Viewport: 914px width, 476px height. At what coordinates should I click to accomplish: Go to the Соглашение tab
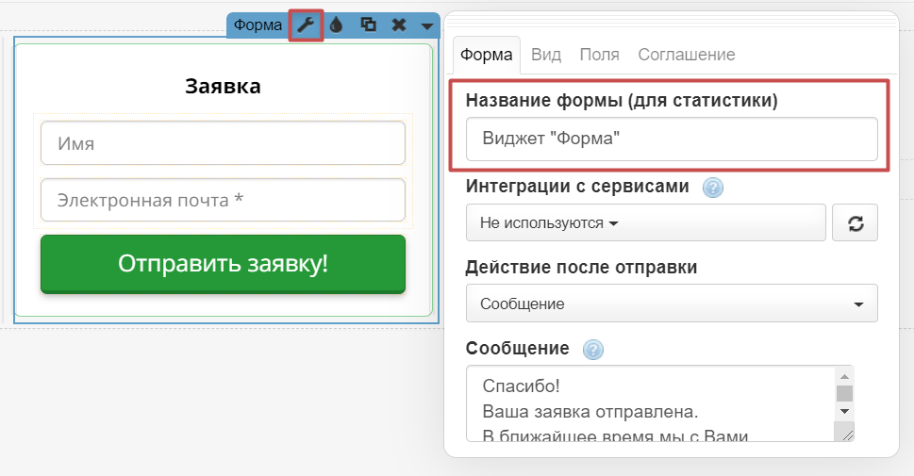pyautogui.click(x=686, y=55)
